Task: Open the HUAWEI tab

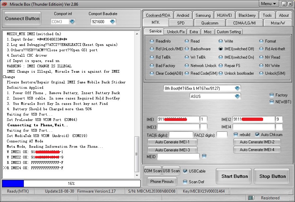Action: [224, 15]
